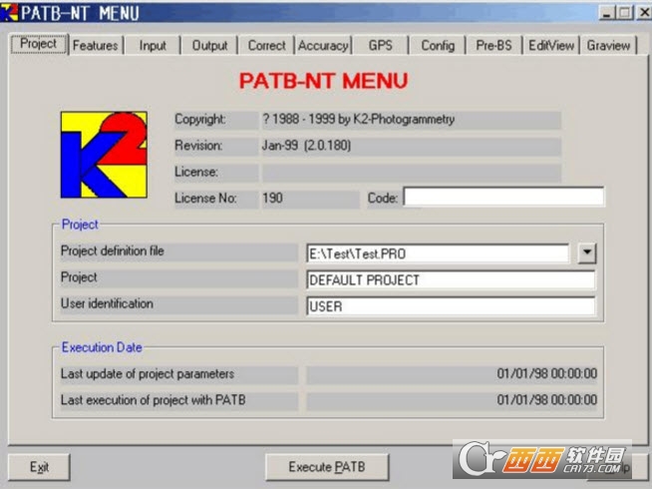The image size is (652, 489).
Task: Open the Correct tab
Action: [266, 45]
